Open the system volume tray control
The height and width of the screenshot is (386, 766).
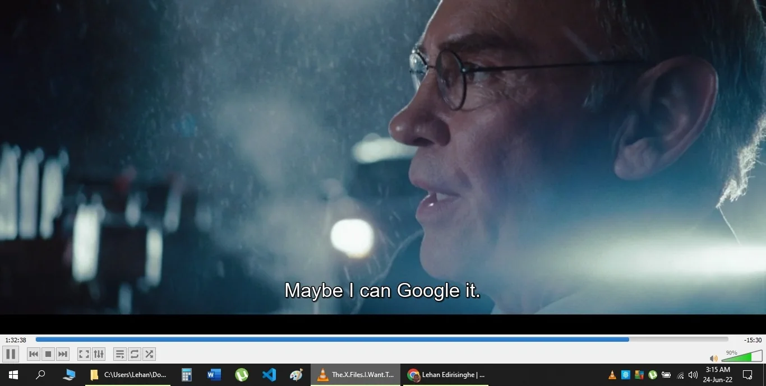coord(693,375)
